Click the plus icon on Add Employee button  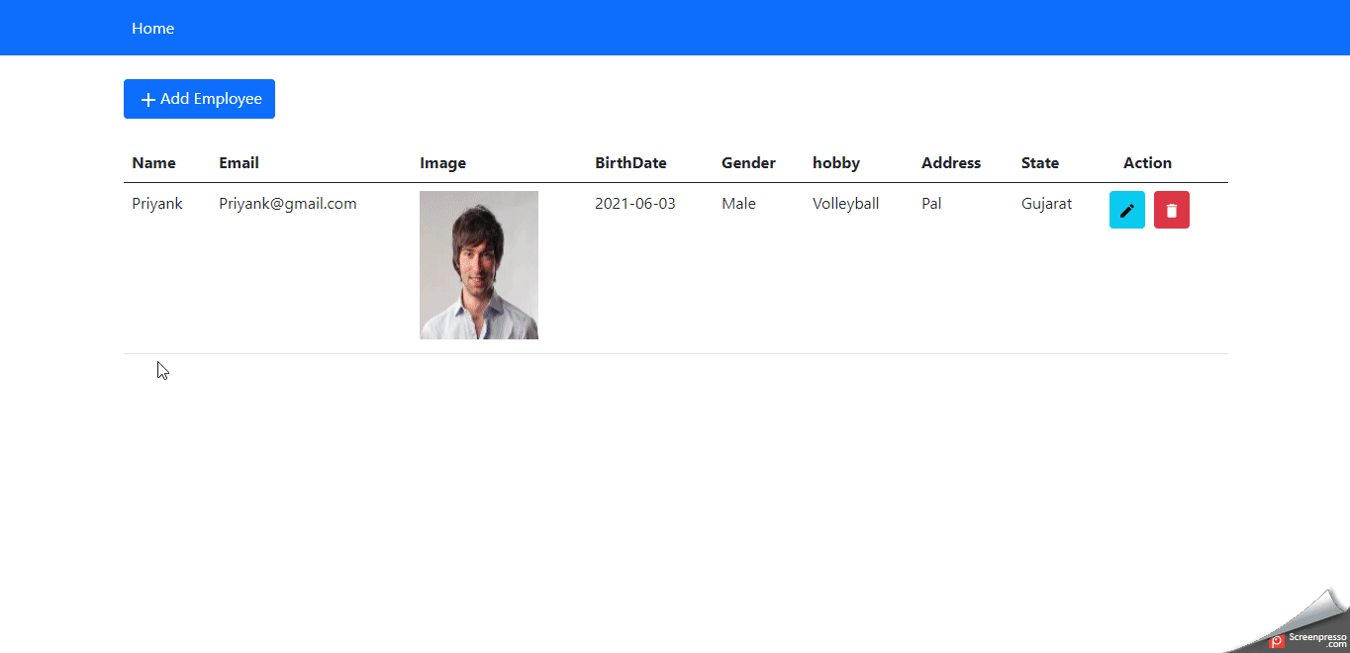147,99
